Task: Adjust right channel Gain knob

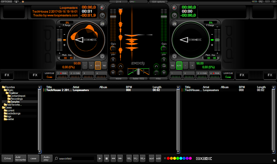Action: (164, 48)
